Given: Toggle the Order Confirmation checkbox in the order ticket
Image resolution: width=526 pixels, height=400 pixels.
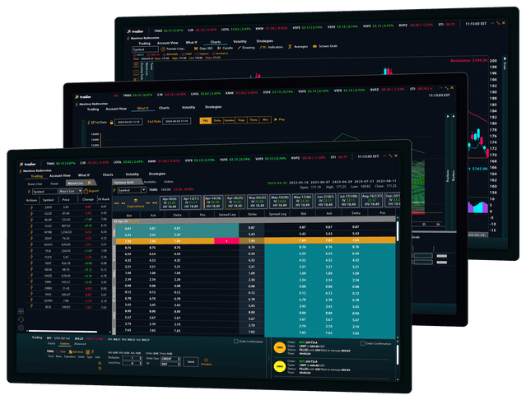Looking at the screenshot, I should (x=235, y=342).
